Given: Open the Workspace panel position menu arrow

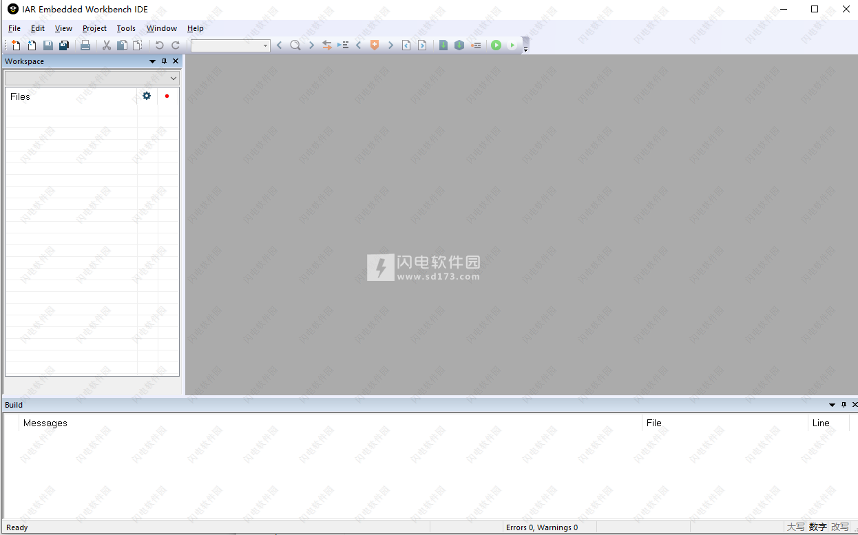Looking at the screenshot, I should point(153,61).
